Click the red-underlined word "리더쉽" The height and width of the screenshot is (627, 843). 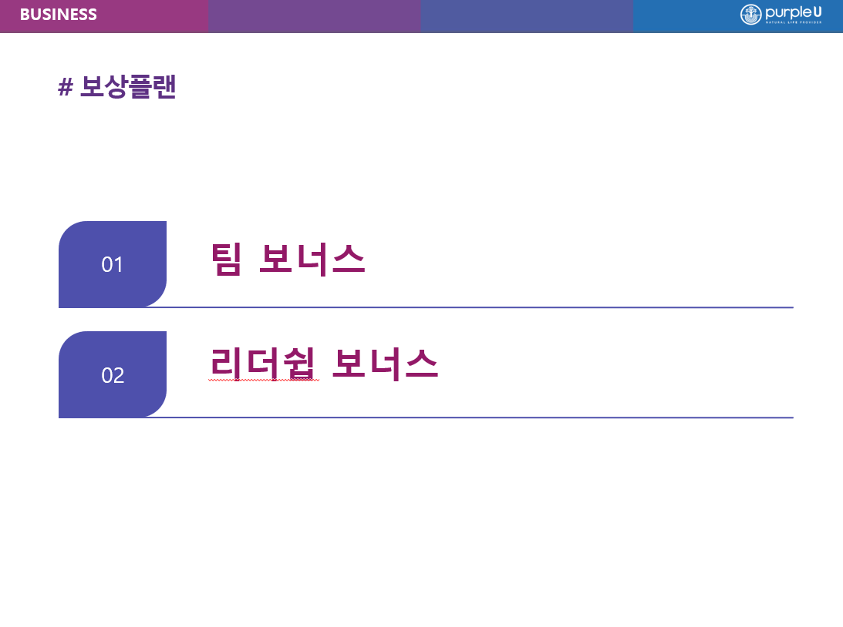point(262,364)
